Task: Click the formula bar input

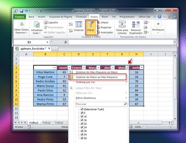Action: click(x=121, y=42)
